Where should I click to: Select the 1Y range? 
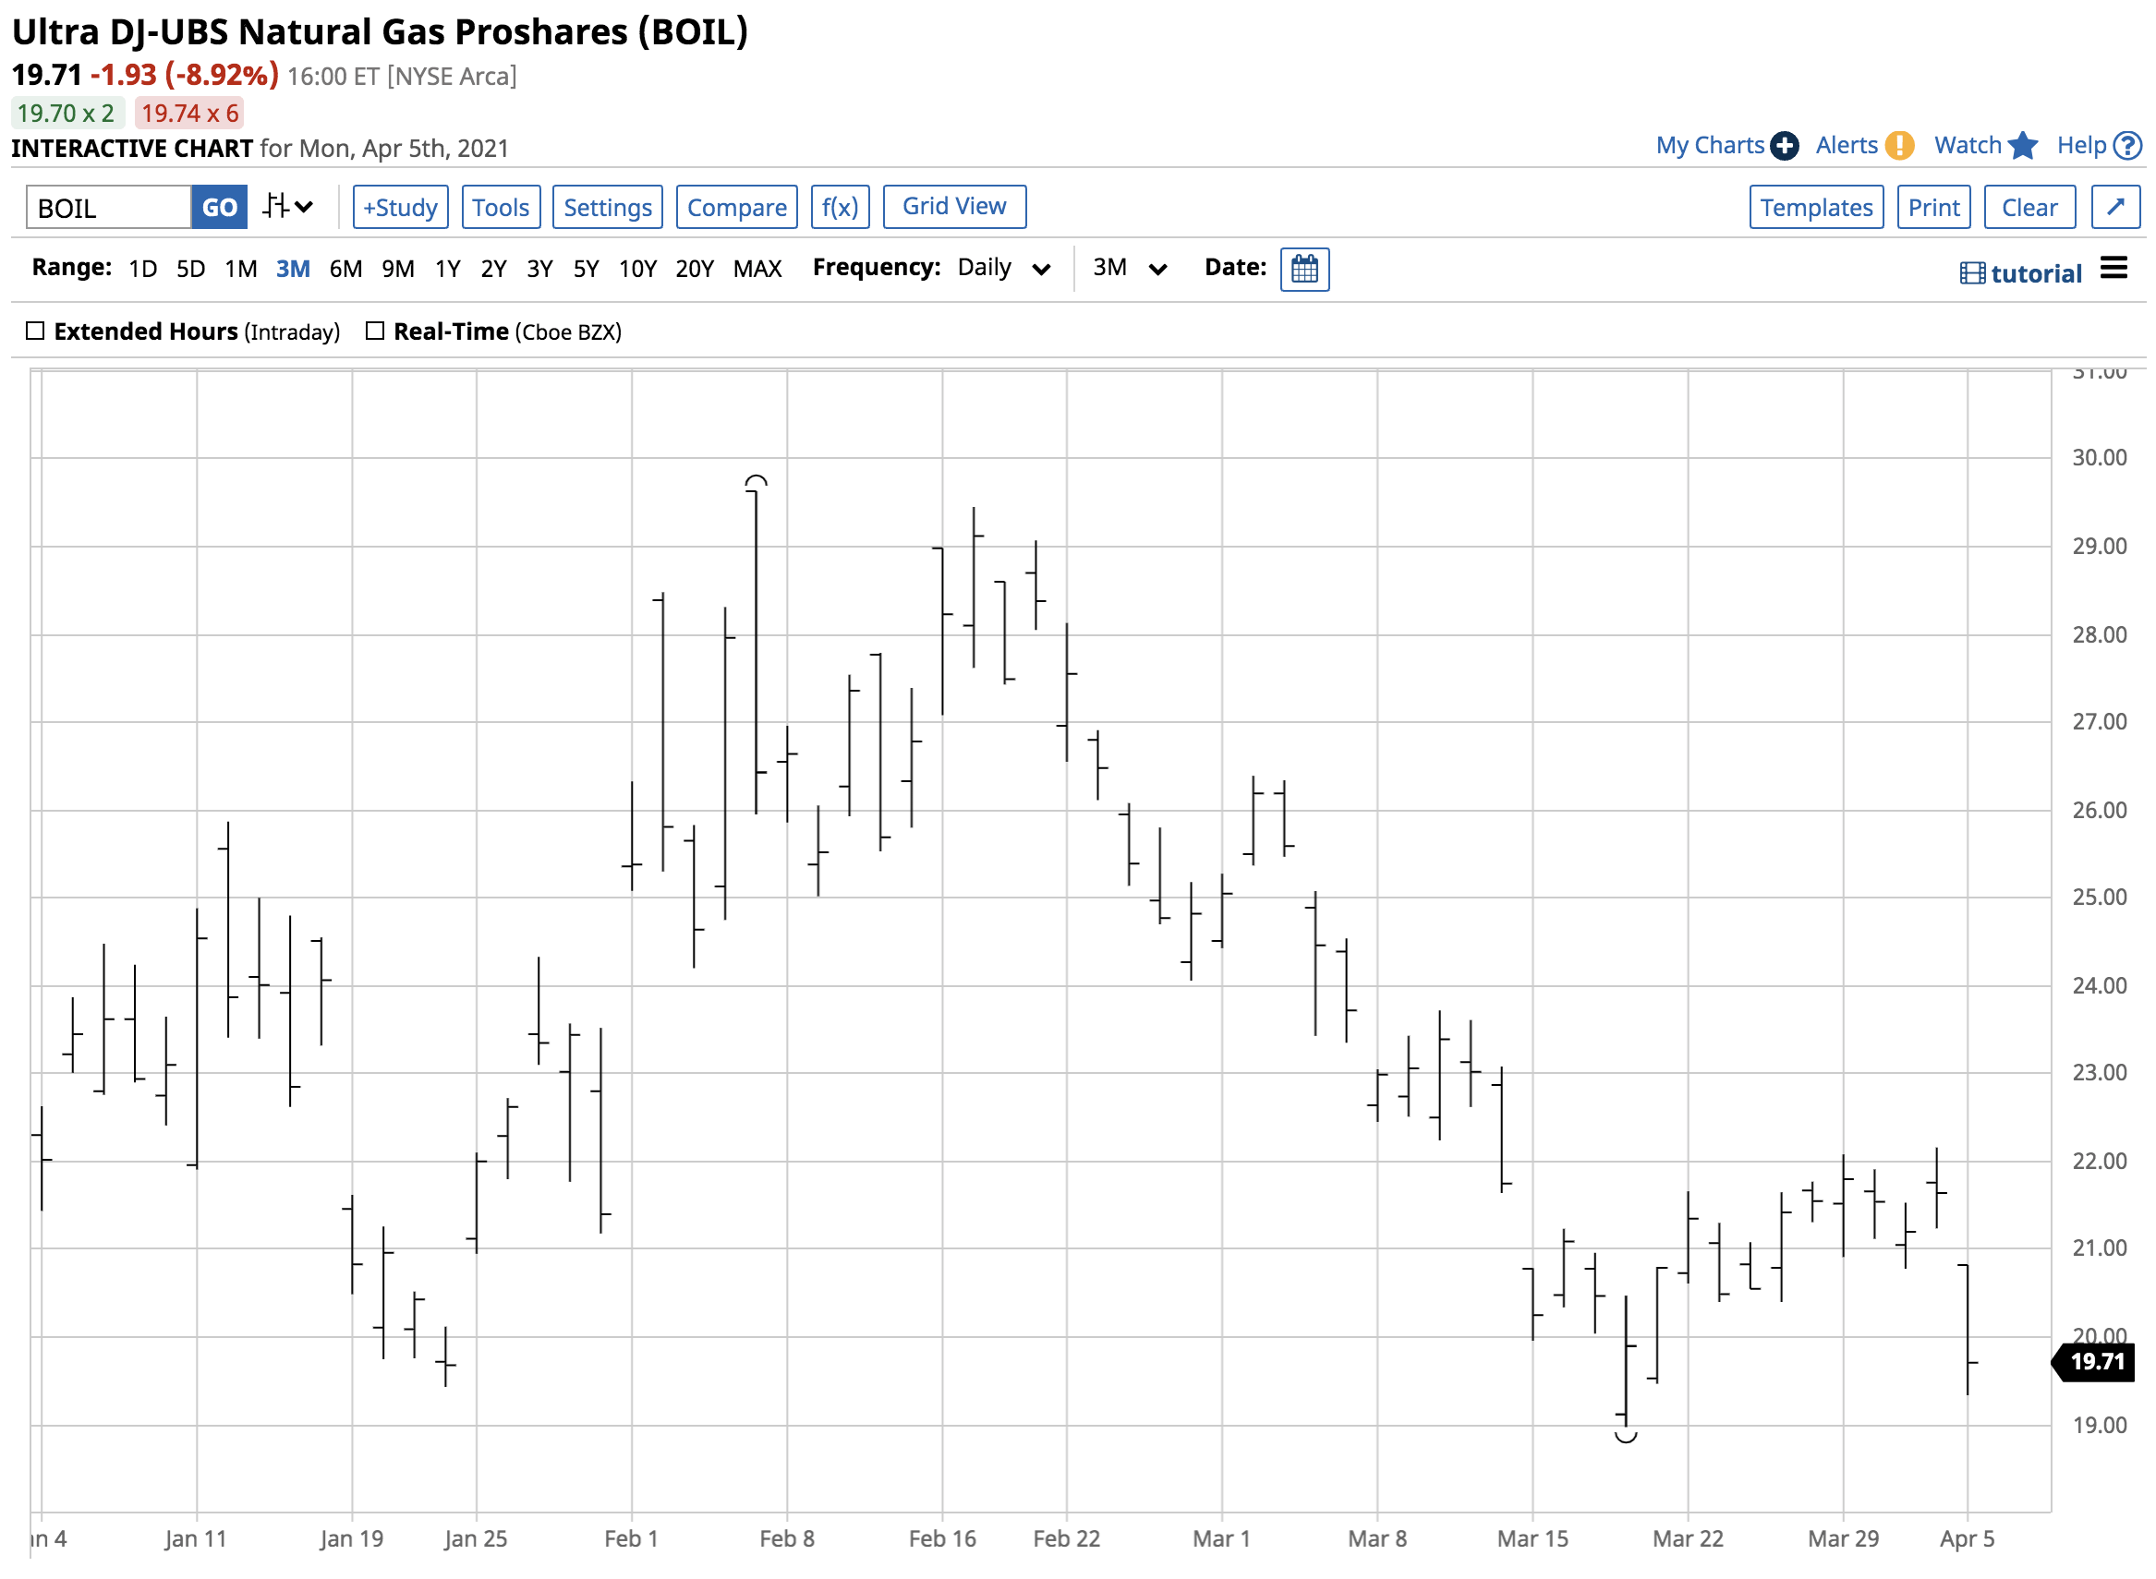(x=447, y=269)
